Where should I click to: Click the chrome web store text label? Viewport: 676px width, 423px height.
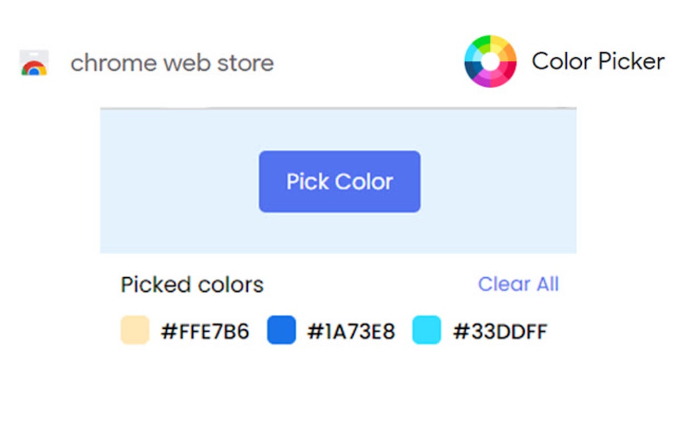point(173,63)
